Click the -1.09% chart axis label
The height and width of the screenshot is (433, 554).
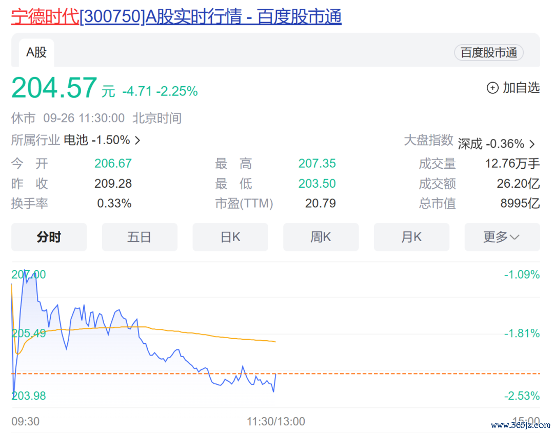pyautogui.click(x=522, y=274)
